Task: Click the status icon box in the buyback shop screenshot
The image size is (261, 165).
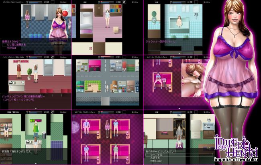Action: pos(53,112)
